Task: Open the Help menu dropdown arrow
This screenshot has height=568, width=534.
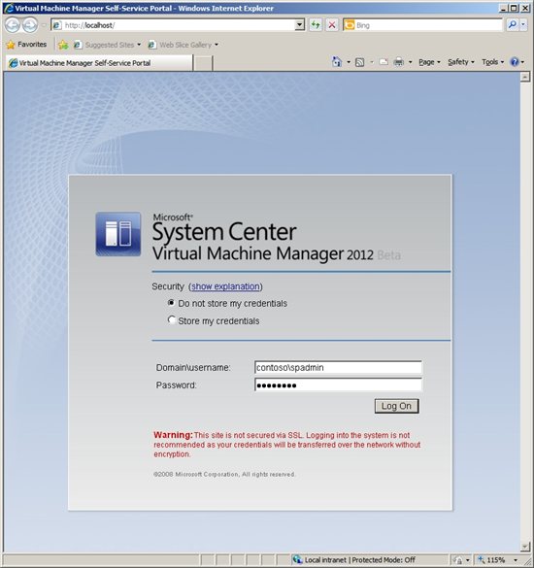Action: pos(522,62)
